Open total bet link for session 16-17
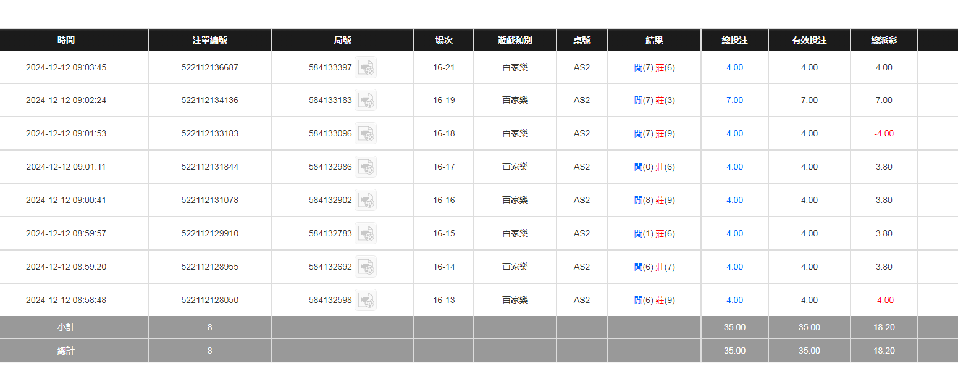 coord(734,167)
